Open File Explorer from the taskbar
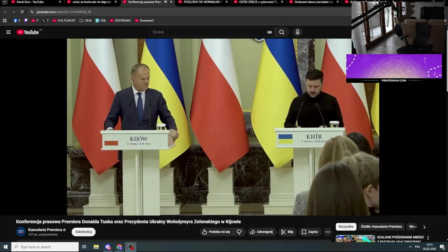Viewport: 448px width, 252px height. tap(96, 247)
